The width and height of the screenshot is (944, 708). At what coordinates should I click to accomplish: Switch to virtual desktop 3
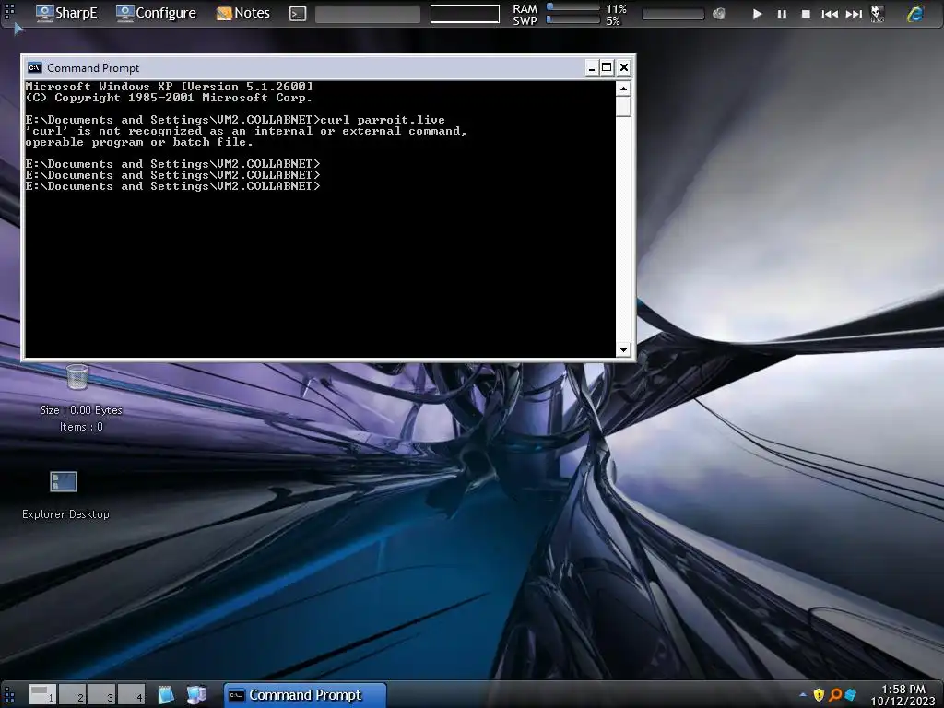[x=101, y=694]
